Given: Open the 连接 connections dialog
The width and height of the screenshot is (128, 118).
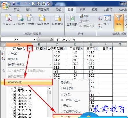Looking at the screenshot, I should 84,16.
